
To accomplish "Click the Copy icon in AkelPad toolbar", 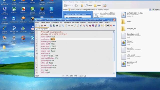I will [x=63, y=25].
